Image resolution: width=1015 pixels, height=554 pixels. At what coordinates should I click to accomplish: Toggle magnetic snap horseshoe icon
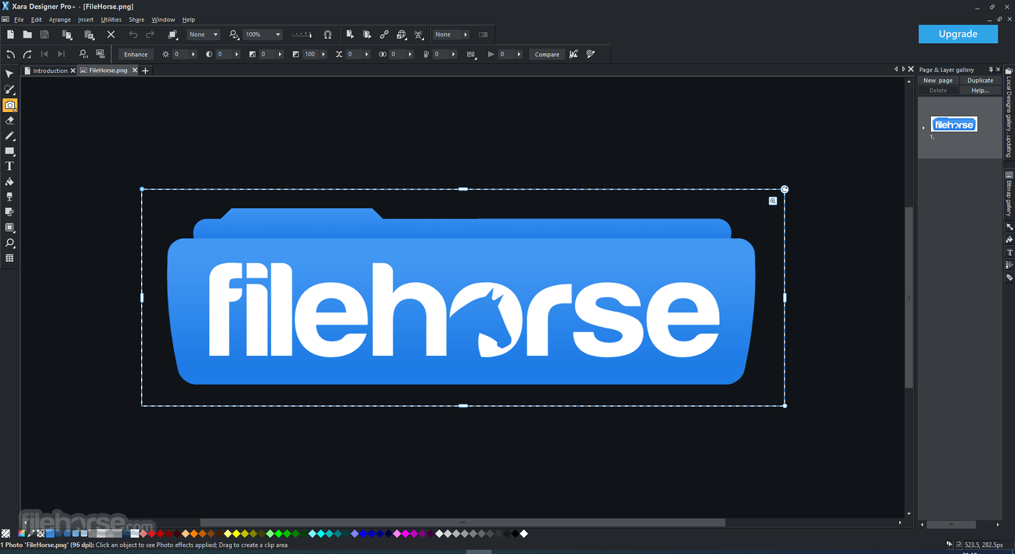tap(327, 35)
